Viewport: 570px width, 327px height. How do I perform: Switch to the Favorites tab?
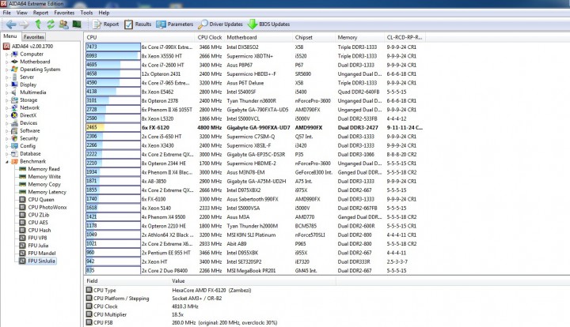tap(34, 37)
